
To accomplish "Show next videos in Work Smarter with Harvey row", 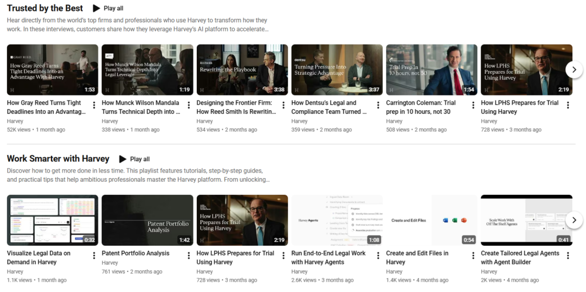I will pyautogui.click(x=574, y=220).
